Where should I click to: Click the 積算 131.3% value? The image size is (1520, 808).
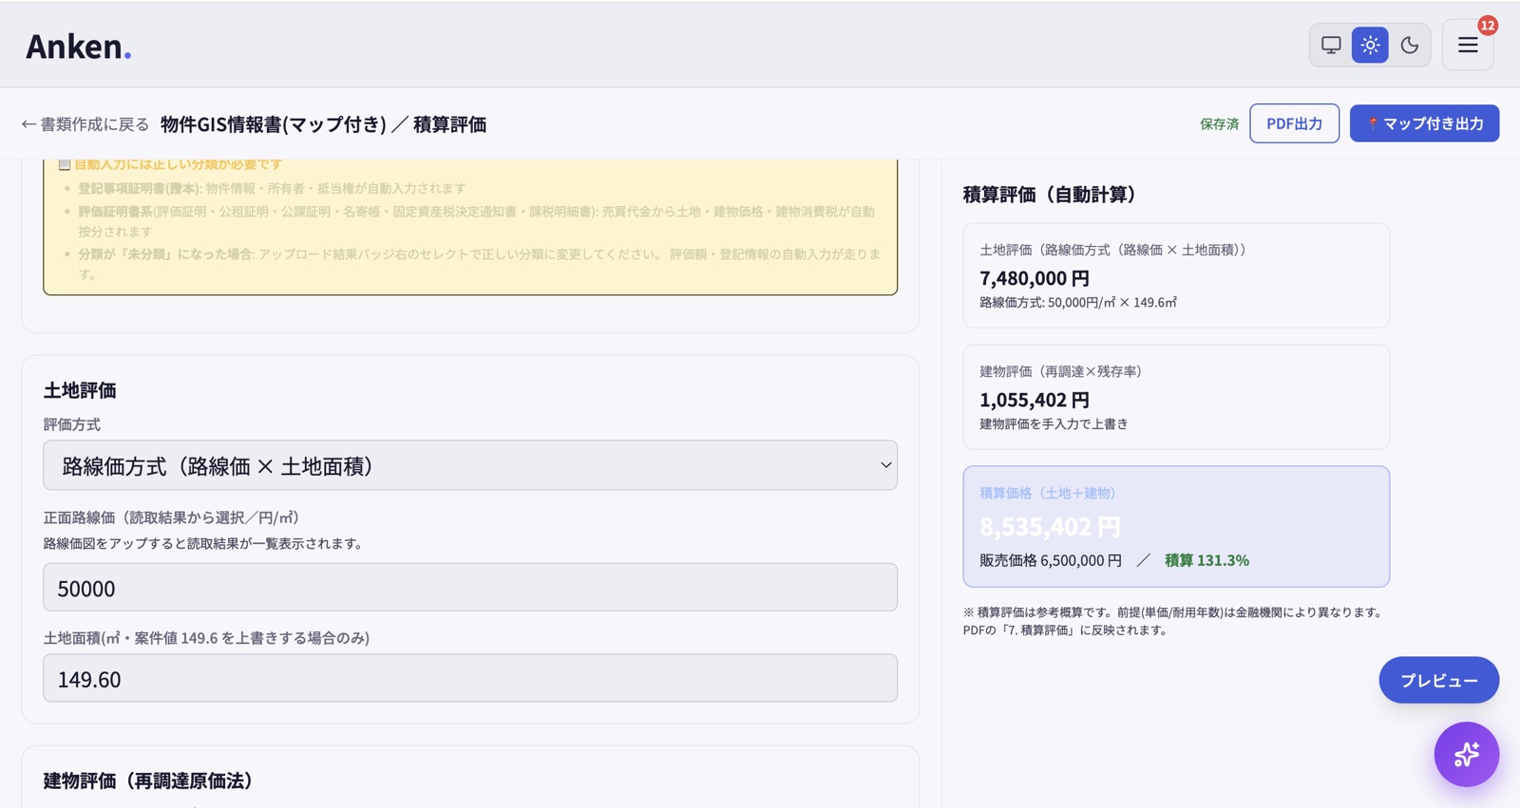point(1206,560)
